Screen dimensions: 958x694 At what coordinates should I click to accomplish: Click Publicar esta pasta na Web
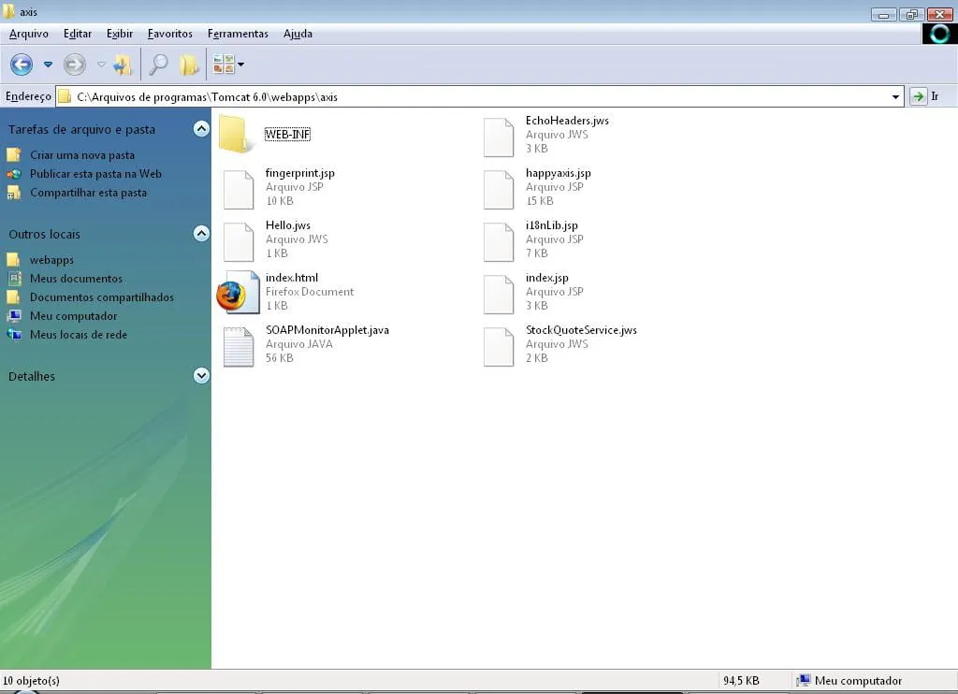pos(96,174)
